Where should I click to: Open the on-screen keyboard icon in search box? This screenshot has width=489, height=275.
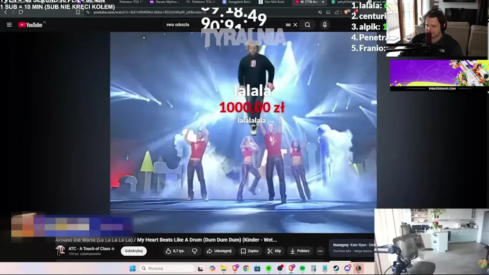coord(288,25)
